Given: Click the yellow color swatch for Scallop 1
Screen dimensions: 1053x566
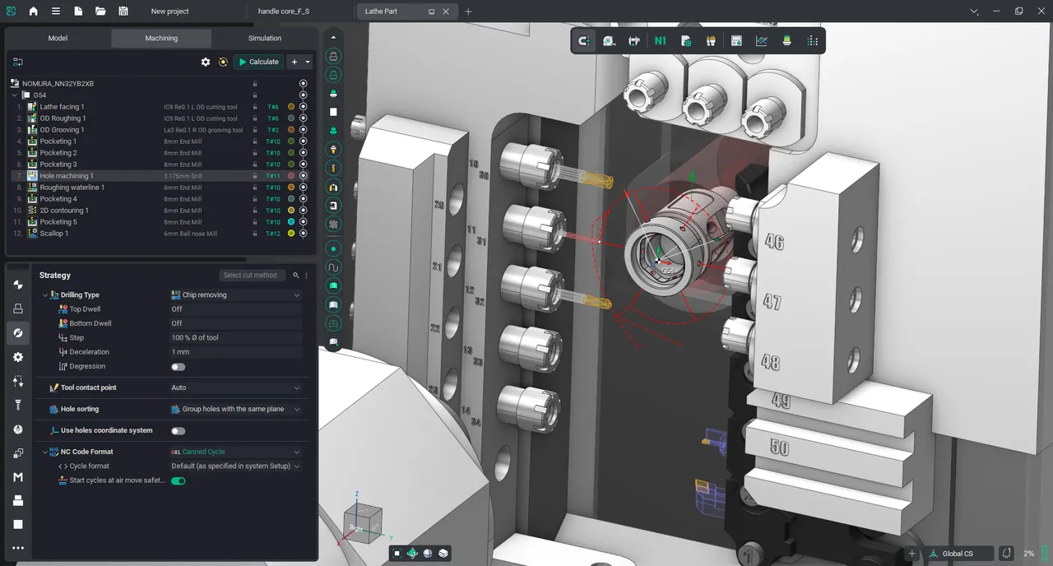Looking at the screenshot, I should coord(291,234).
